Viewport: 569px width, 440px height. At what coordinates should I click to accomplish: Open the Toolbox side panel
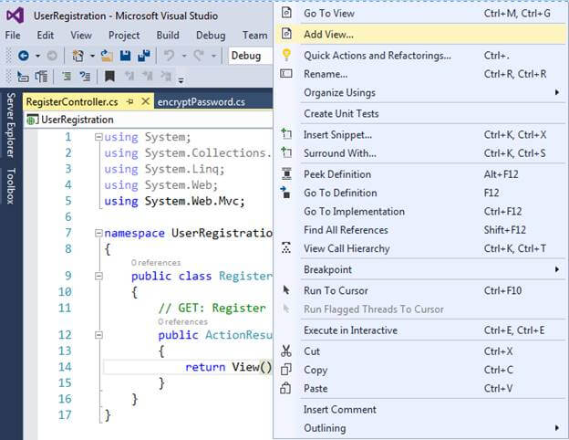point(11,186)
